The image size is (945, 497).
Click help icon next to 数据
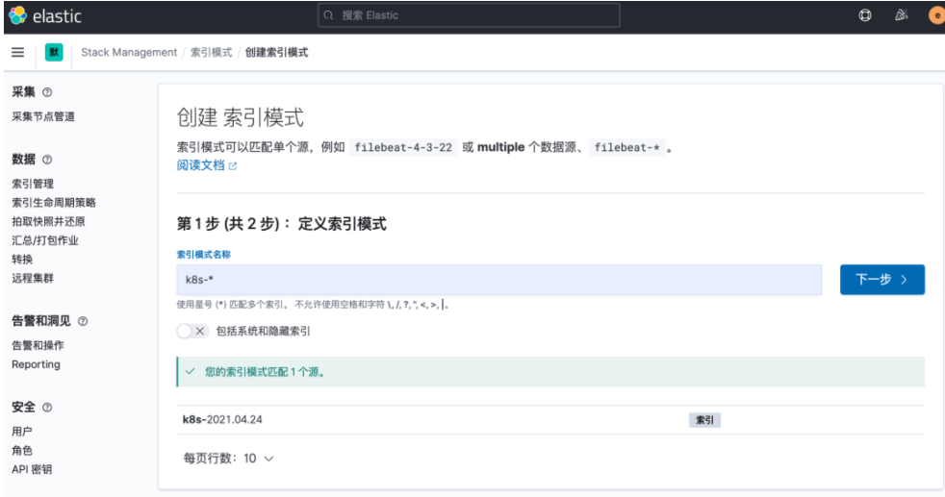click(x=47, y=160)
